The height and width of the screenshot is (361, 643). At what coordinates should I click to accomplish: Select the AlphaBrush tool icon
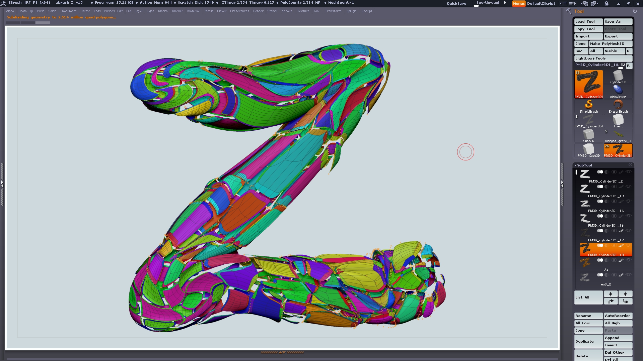pyautogui.click(x=618, y=91)
